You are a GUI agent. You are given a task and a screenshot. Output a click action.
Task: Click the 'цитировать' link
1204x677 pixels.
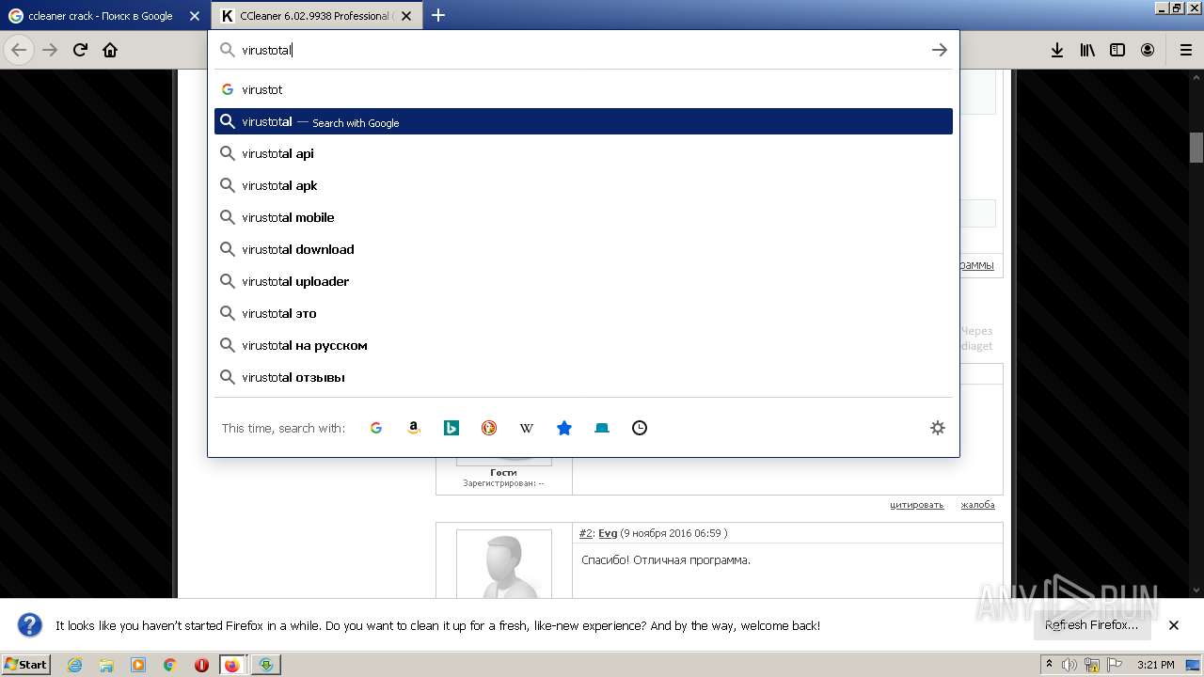916,505
